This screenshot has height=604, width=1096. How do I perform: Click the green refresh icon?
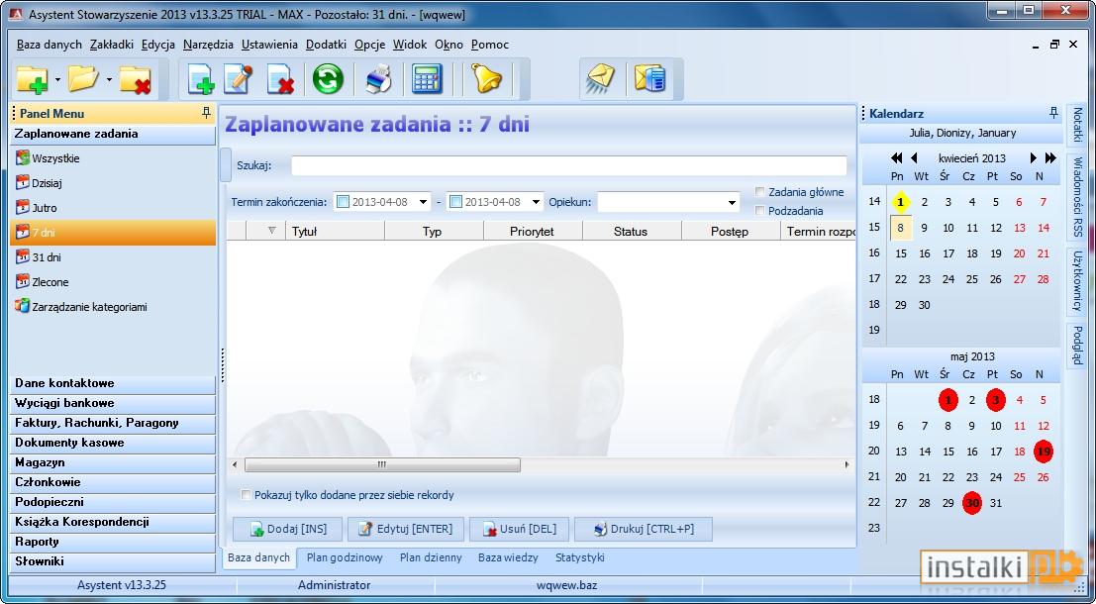point(327,78)
